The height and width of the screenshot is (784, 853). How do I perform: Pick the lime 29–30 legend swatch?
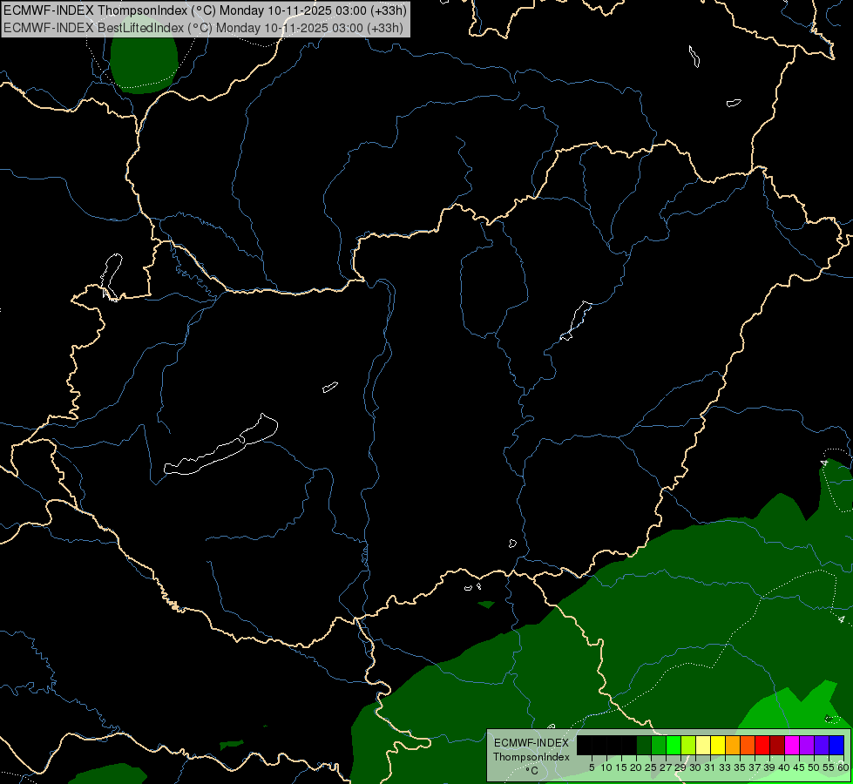pyautogui.click(x=688, y=745)
